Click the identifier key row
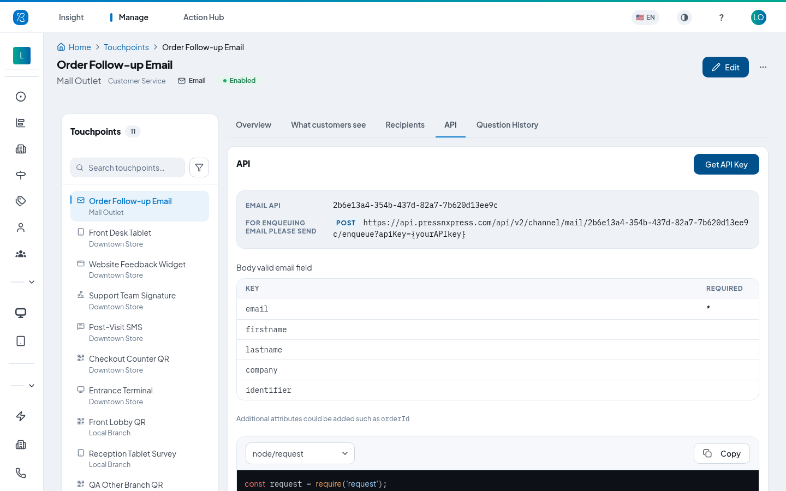Image resolution: width=786 pixels, height=491 pixels. pyautogui.click(x=498, y=390)
